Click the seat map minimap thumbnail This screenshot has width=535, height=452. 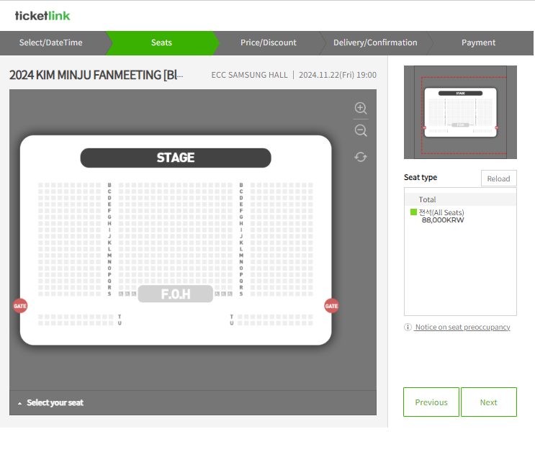point(460,112)
